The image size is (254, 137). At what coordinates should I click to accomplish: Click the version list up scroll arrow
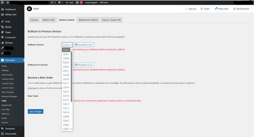point(71,50)
